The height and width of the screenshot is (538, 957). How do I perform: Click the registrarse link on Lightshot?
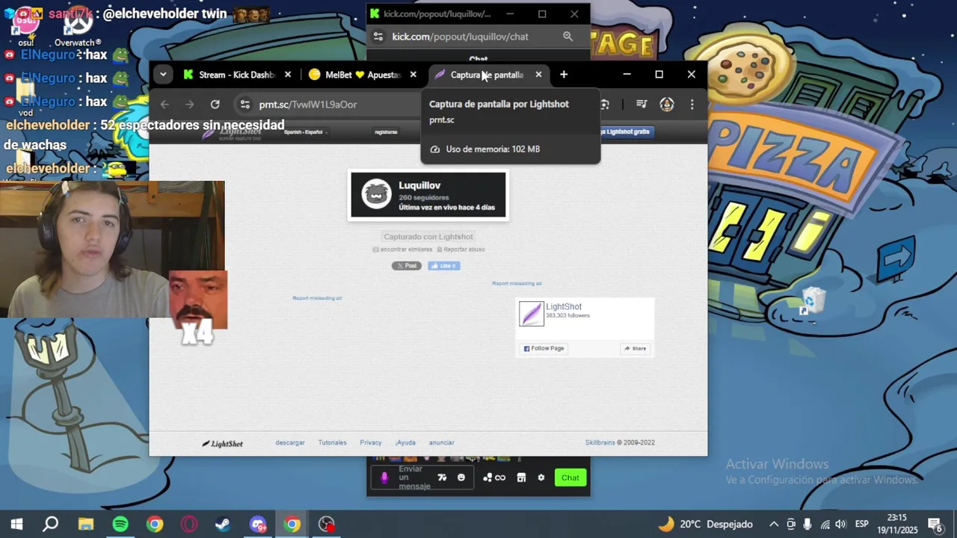point(386,132)
